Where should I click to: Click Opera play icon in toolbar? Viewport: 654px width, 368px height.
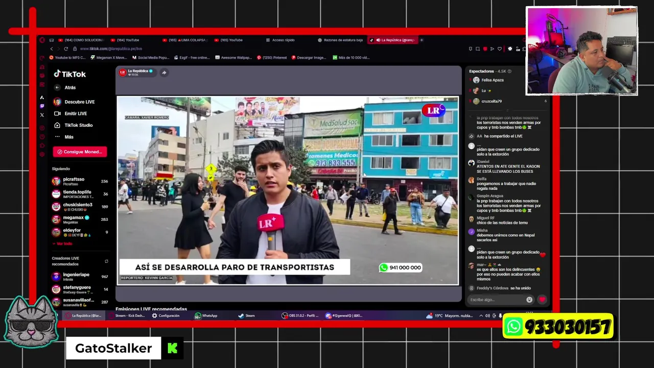(x=492, y=49)
